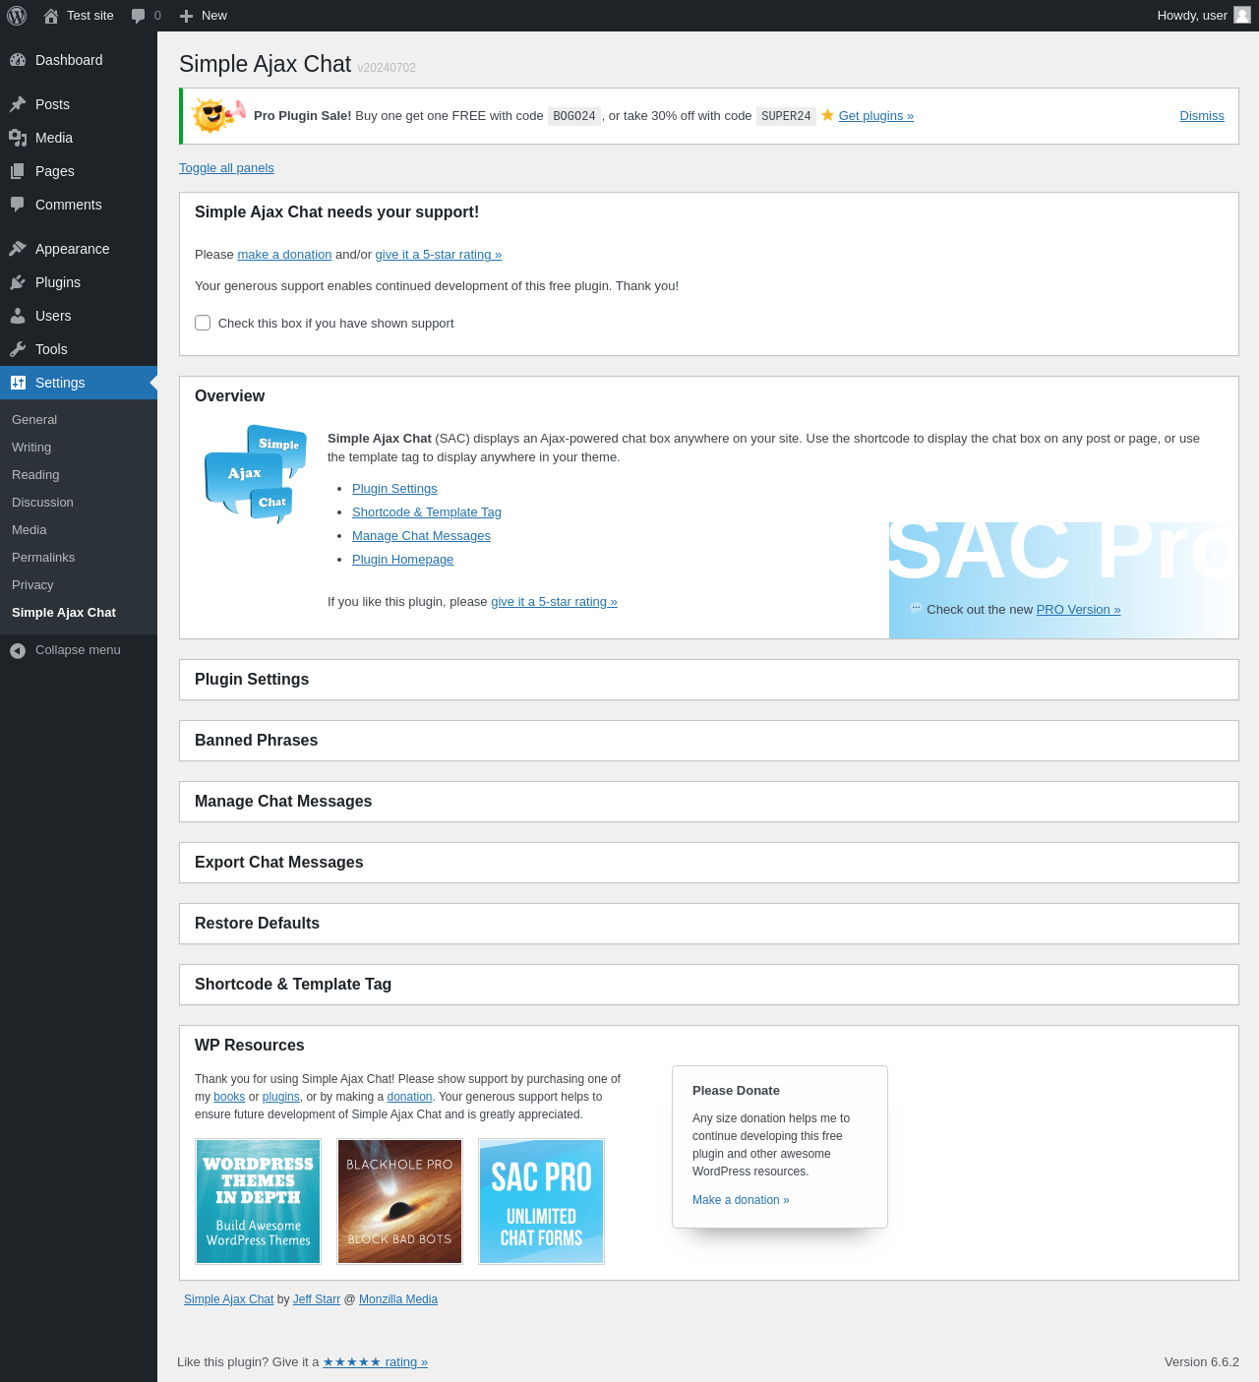
Task: Click the Monzilla Media link
Action: click(x=398, y=1299)
